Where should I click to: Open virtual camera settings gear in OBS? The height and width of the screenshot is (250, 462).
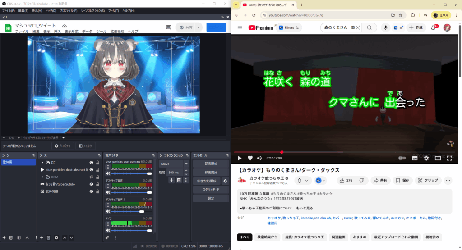[x=226, y=181]
